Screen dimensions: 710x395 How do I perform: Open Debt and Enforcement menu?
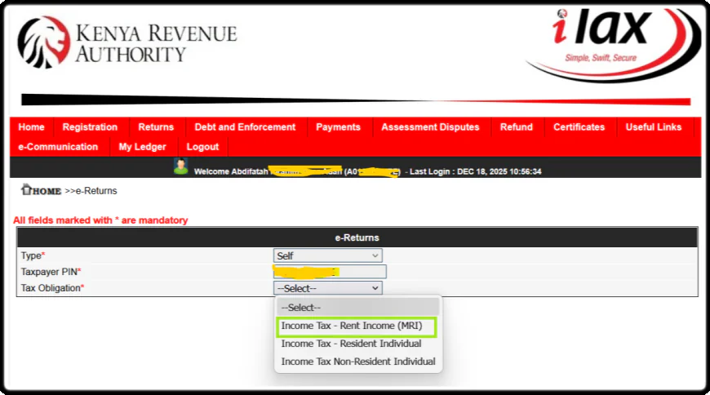pos(245,127)
